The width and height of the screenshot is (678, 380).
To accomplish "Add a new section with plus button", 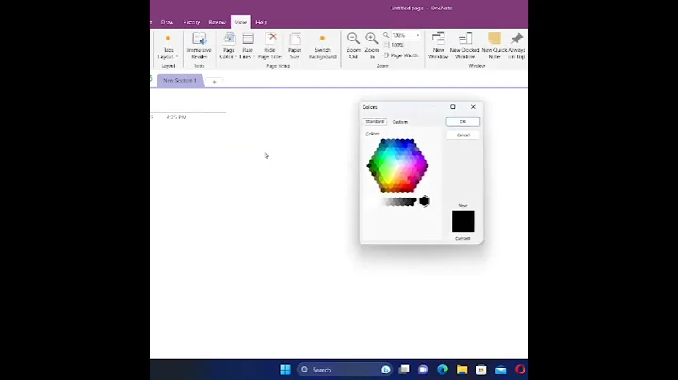I will pyautogui.click(x=214, y=82).
